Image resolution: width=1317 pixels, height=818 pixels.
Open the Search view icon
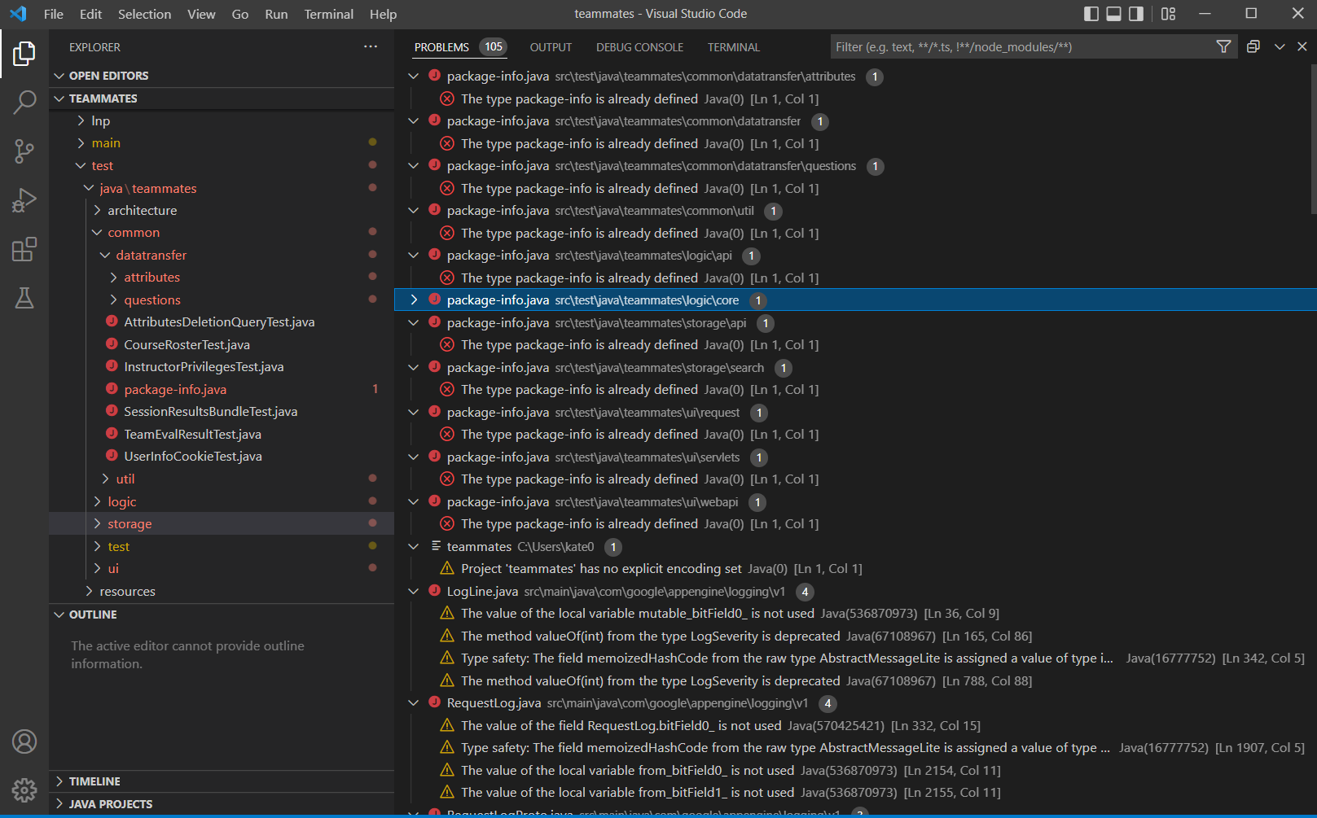24,103
